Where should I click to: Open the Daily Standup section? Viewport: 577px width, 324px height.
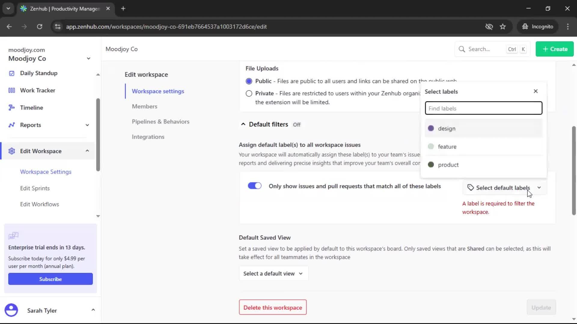38,73
